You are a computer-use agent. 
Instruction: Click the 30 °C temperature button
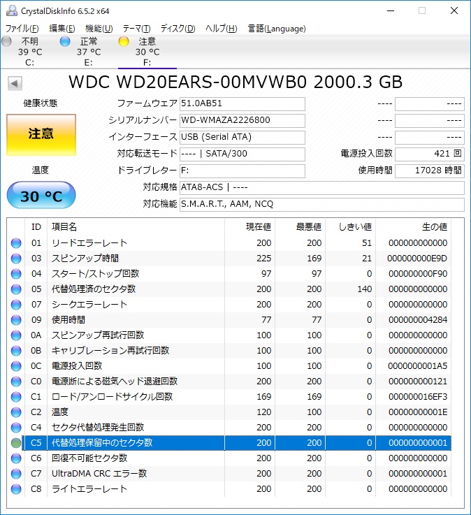pyautogui.click(x=41, y=196)
